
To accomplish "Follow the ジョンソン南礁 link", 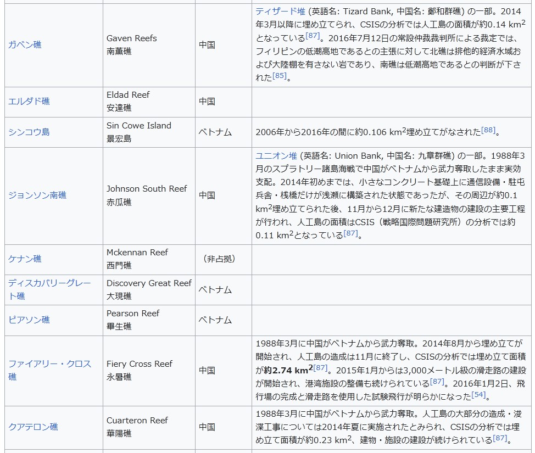I will 37,195.
